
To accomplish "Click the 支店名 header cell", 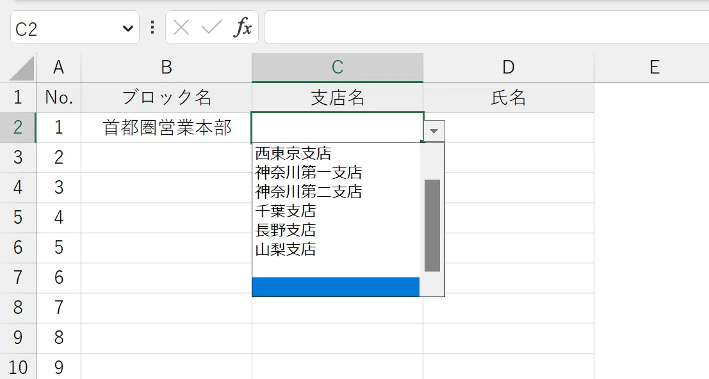I will pos(338,97).
